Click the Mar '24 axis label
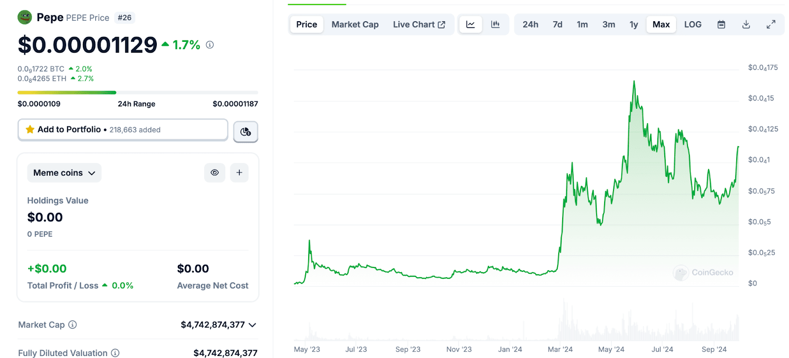The height and width of the screenshot is (358, 789). coord(560,349)
